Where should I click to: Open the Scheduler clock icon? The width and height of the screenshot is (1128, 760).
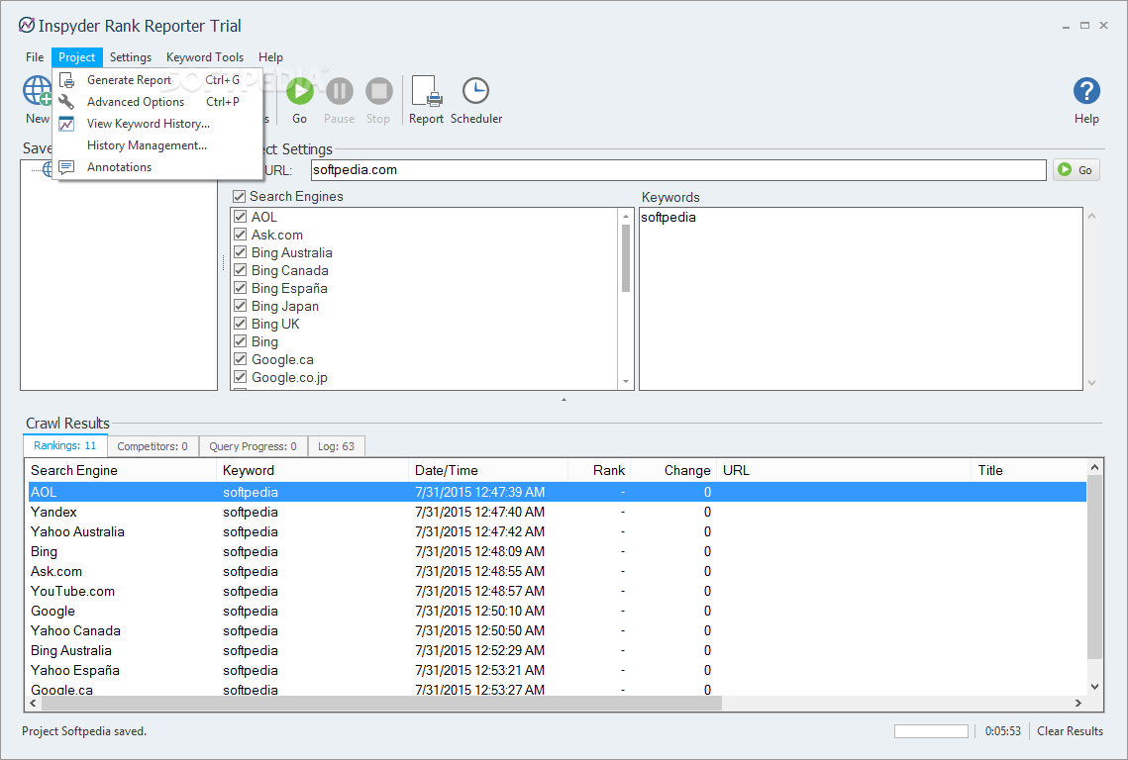coord(475,91)
